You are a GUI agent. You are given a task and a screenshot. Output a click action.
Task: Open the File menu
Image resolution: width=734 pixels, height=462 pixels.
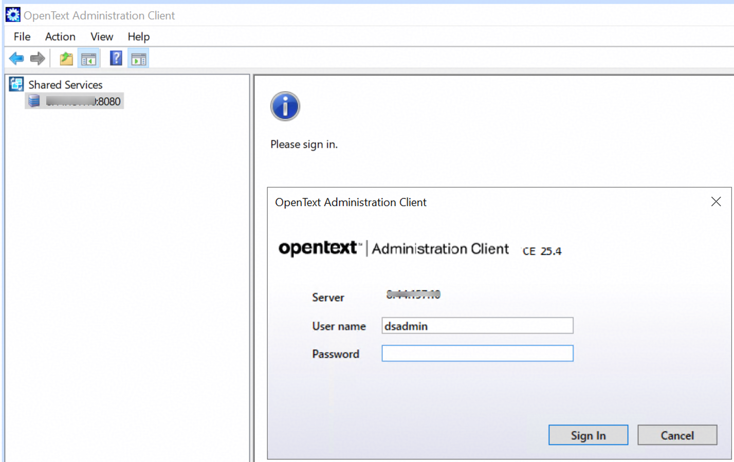click(22, 36)
